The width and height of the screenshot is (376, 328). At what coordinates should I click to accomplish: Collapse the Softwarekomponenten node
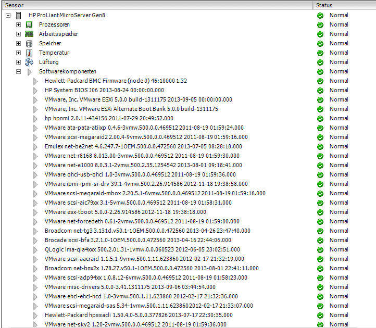(18, 71)
